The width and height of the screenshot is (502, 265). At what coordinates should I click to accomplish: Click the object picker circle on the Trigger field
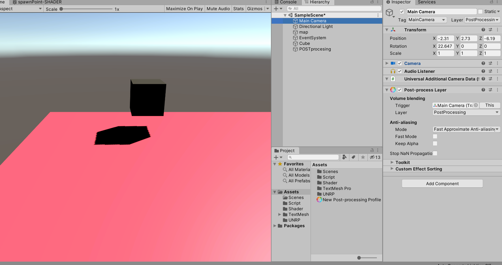pyautogui.click(x=476, y=105)
